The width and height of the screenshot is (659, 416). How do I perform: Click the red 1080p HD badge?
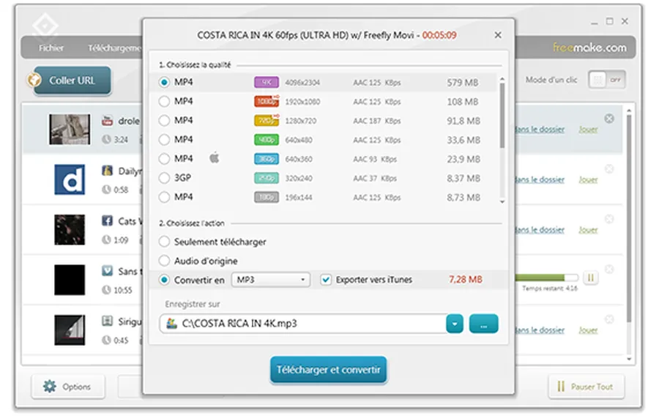tap(267, 101)
